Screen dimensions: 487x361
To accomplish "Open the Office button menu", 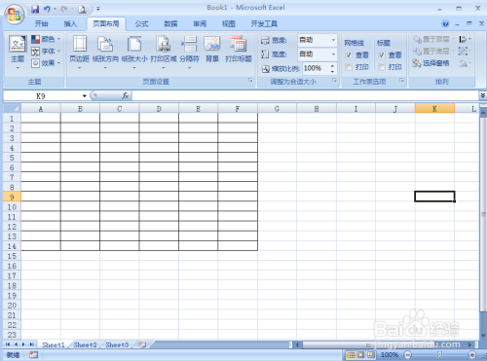I will [15, 15].
